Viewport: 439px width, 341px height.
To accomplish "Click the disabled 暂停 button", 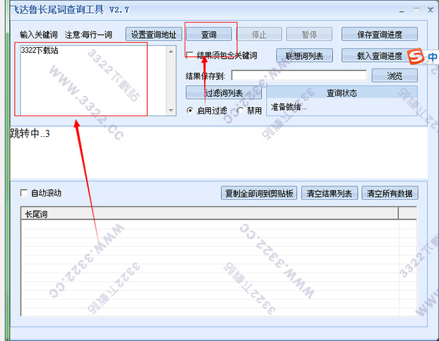I will point(309,34).
